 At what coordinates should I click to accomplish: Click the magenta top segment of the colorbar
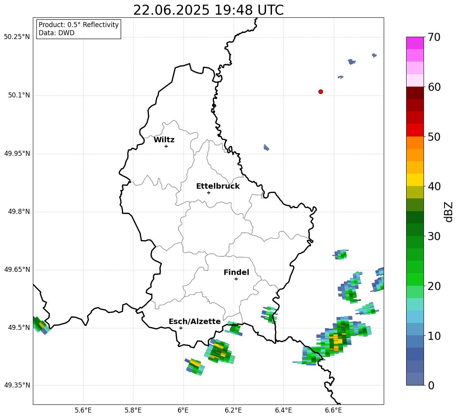click(x=415, y=43)
